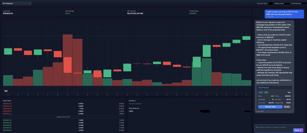The image size is (307, 133).
Task: Select bid price $100601.00 in order book
Action: (7, 120)
